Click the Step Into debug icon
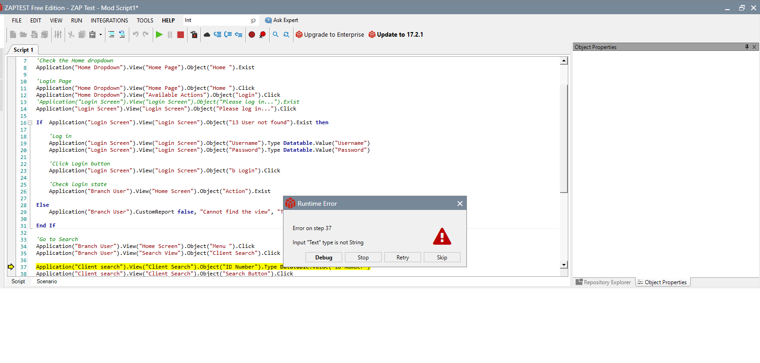This screenshot has height=363, width=760. tap(217, 34)
